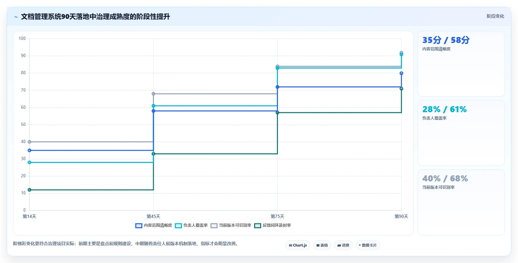Click the 第75天 x-axis label

pyautogui.click(x=277, y=216)
